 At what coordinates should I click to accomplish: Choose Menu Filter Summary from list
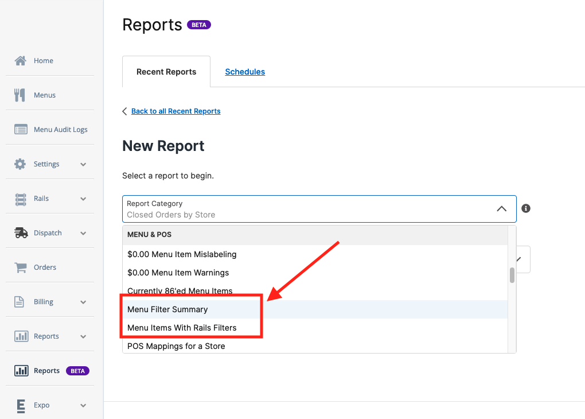315,309
